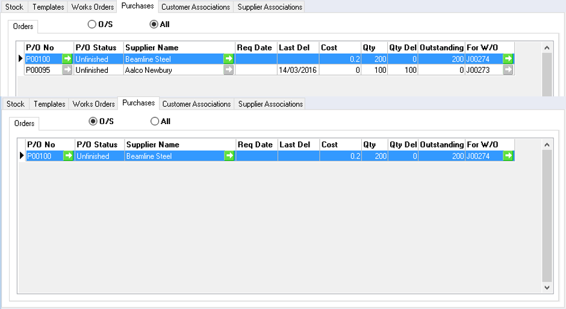Select All radio button in lower panel

click(x=155, y=122)
